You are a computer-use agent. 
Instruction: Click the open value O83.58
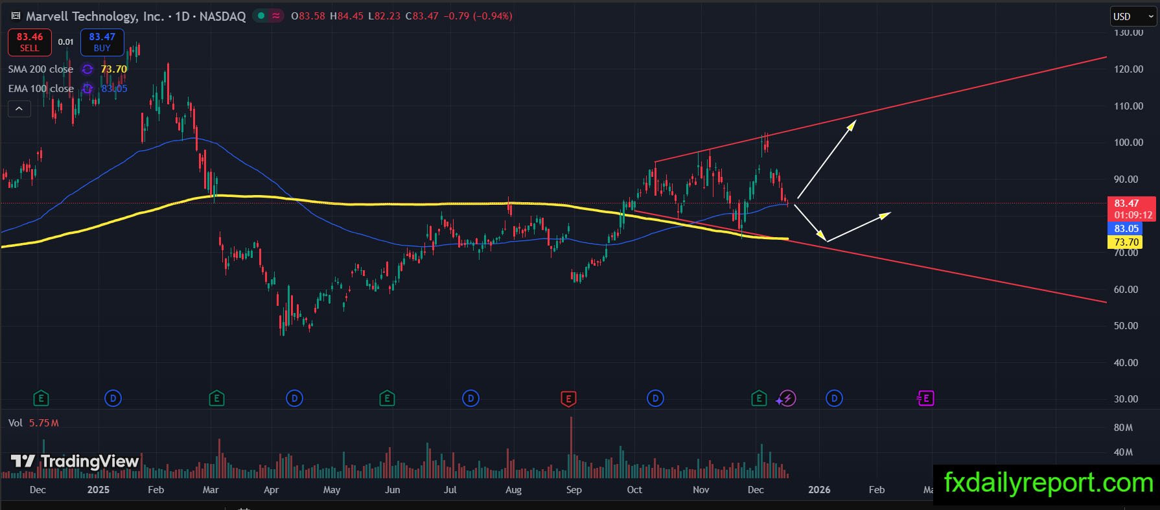(x=308, y=16)
